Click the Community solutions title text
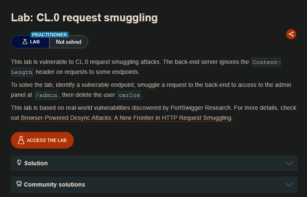307x197 pixels. 54,184
